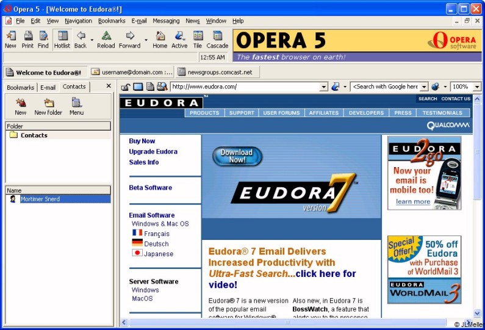Image resolution: width=485 pixels, height=330 pixels.
Task: Switch to the E-mail hotlist tab
Action: 48,87
